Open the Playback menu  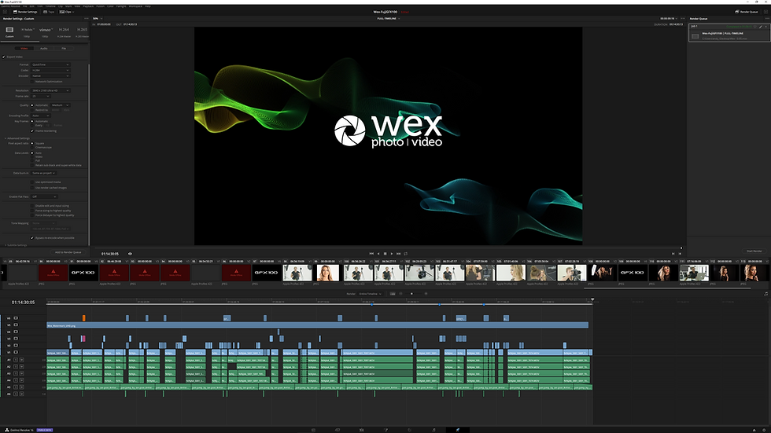(x=88, y=6)
